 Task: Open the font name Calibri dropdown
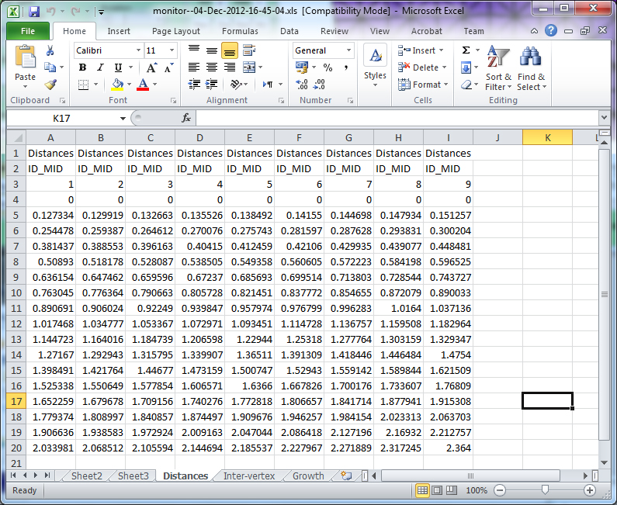(137, 50)
